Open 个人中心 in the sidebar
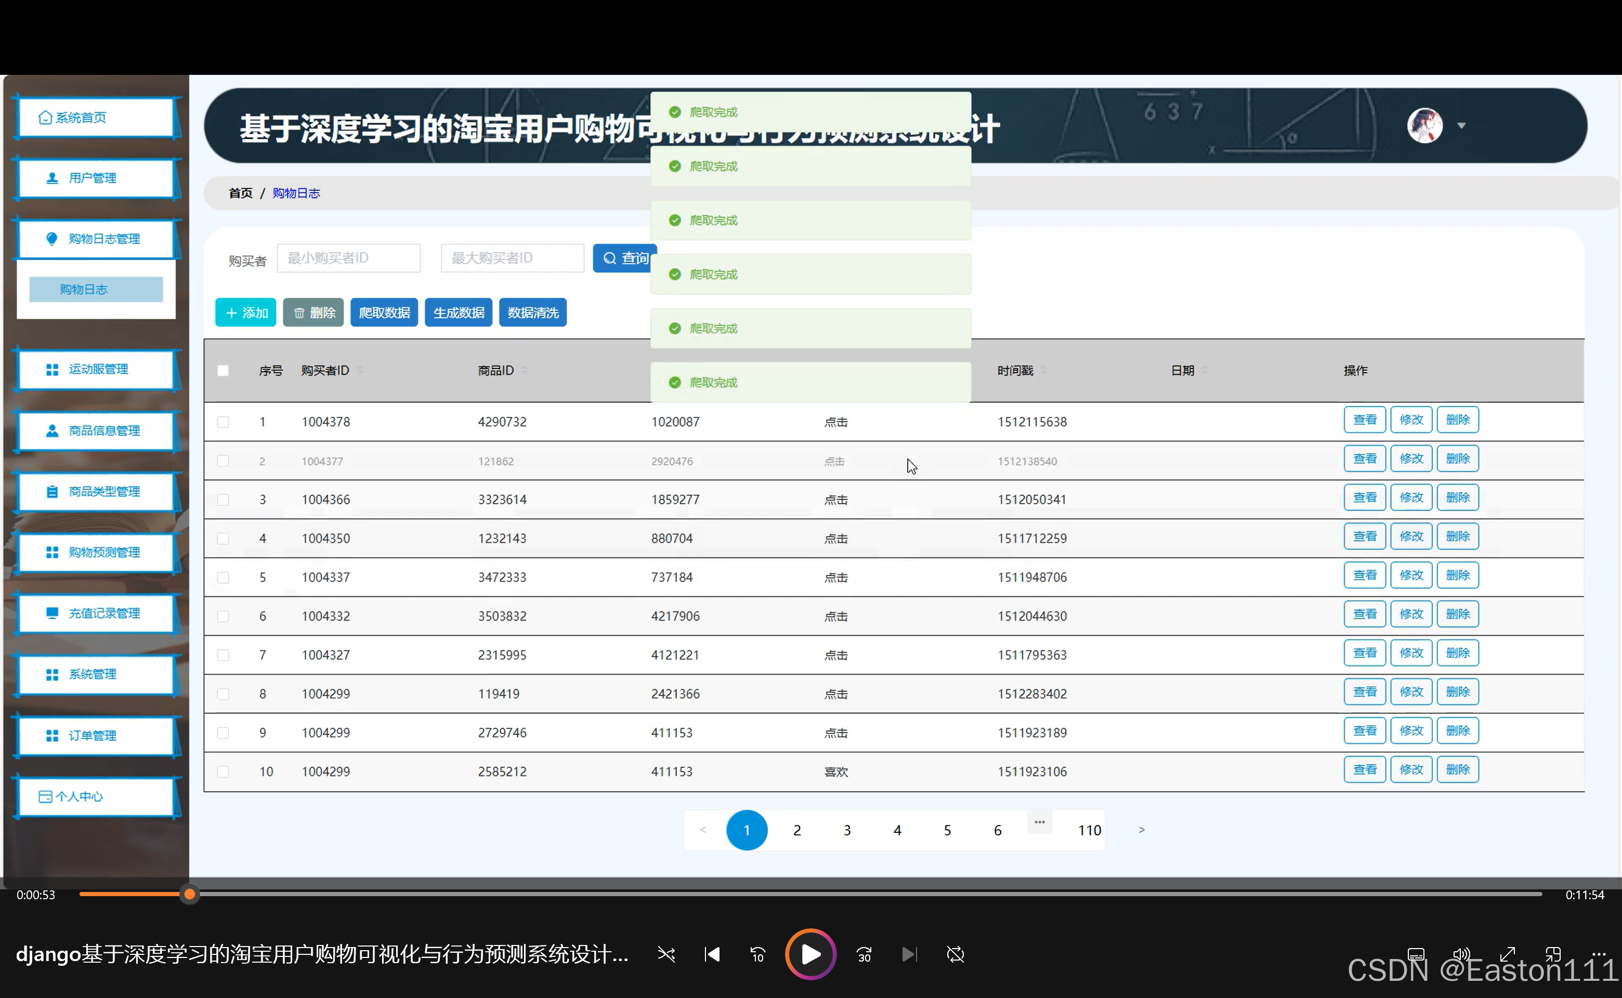Screen dimensions: 1622x998 pos(96,796)
